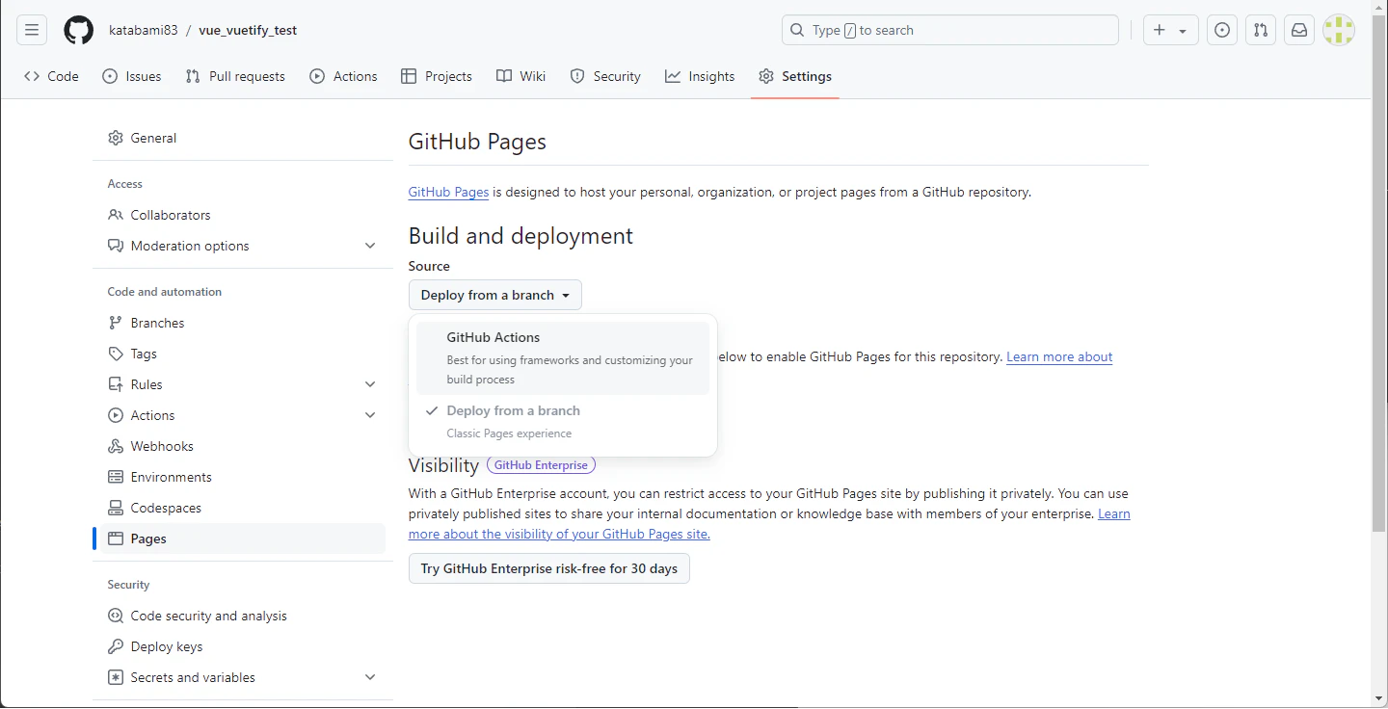Screen dimensions: 1388x709
Task: Open the hamburger navigation menu
Action: tap(32, 30)
